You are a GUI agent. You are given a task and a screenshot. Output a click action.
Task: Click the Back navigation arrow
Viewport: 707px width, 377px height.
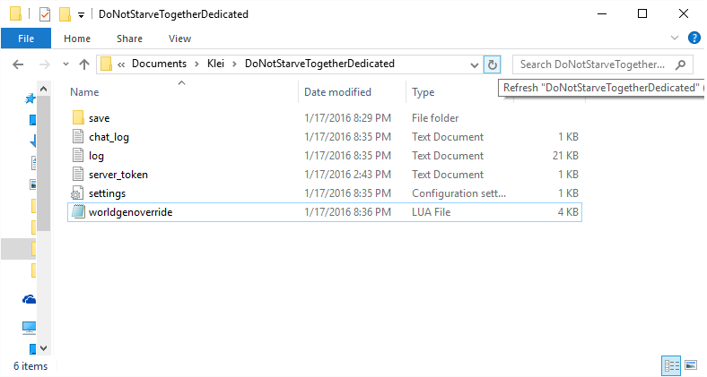coord(19,64)
